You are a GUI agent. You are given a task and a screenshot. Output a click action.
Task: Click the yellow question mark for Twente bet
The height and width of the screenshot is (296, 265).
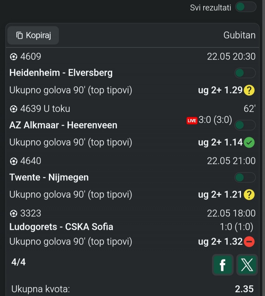(249, 195)
